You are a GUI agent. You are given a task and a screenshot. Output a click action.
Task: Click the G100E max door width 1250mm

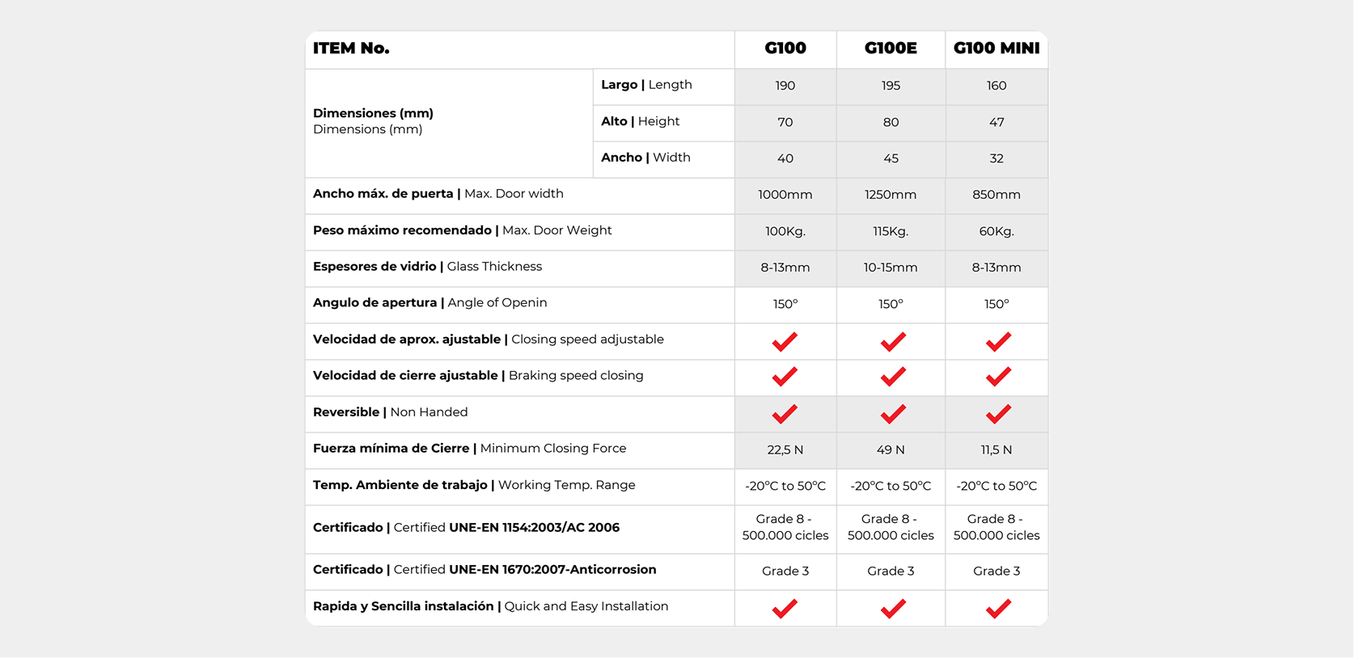(x=891, y=195)
